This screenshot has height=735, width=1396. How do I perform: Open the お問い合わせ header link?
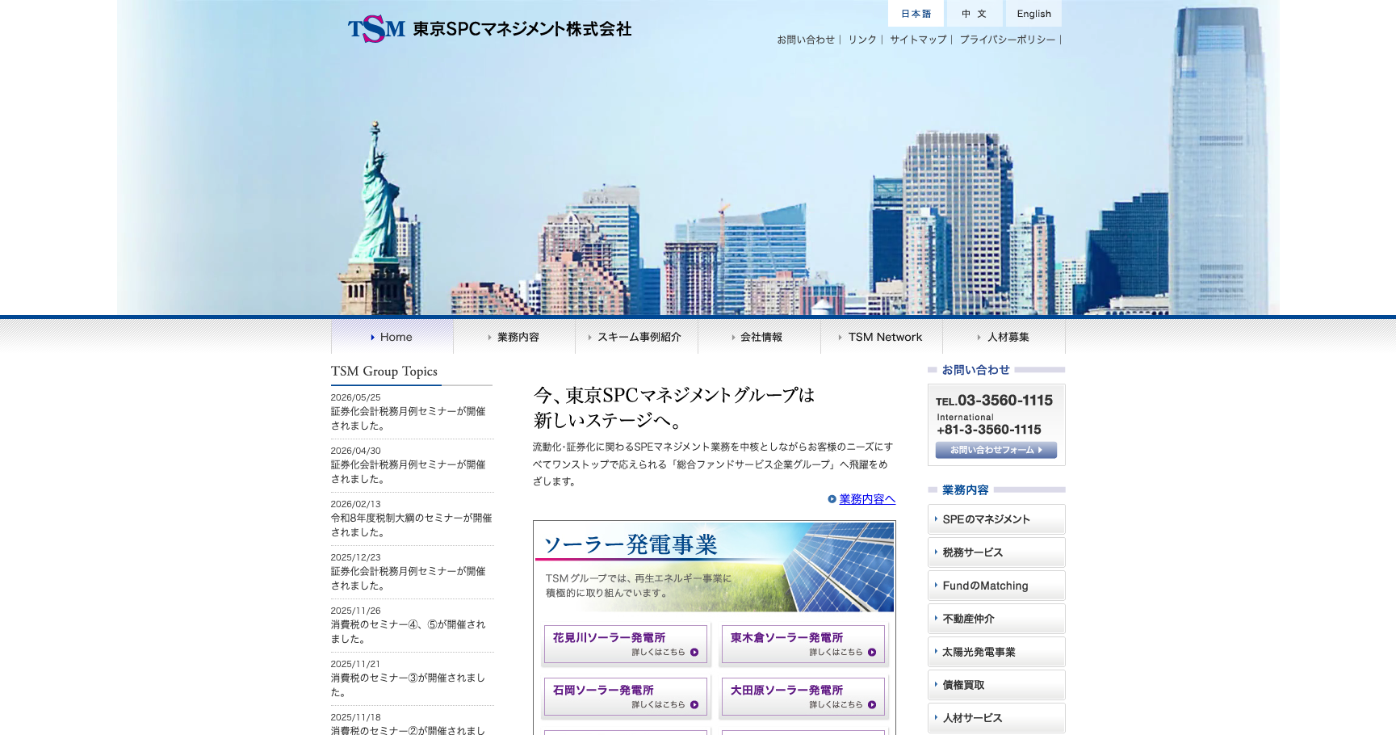pos(806,40)
